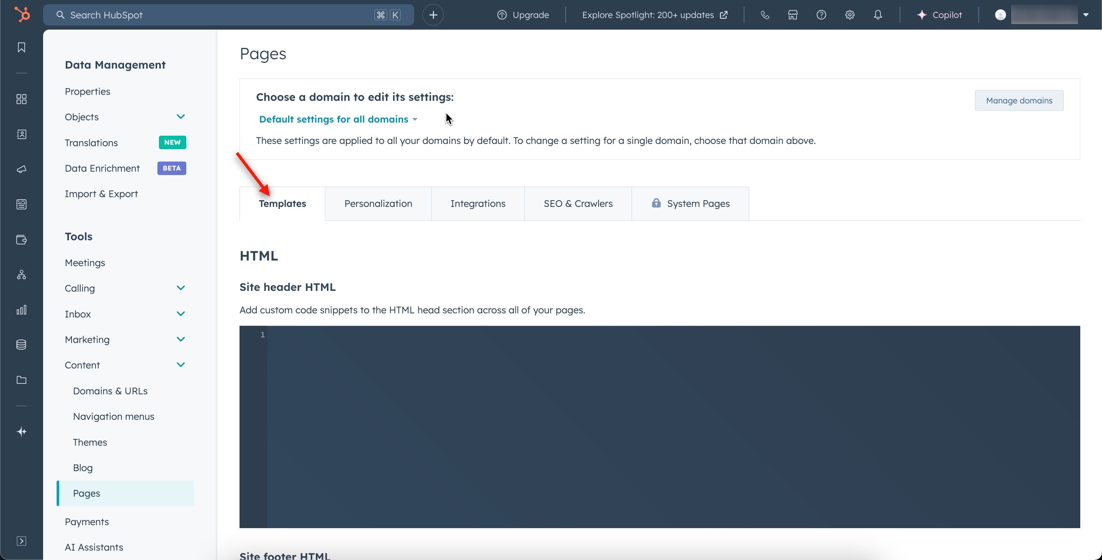Open the Library folder icon in left rail
Screen dimensions: 1102x560
click(x=21, y=380)
